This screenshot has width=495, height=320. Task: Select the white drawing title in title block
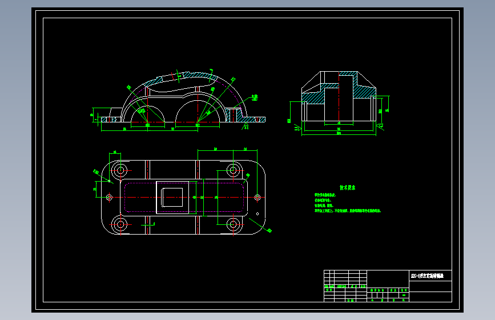(427, 276)
